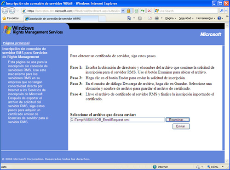Click the Microsoft logo
The height and width of the screenshot is (170, 230).
[211, 34]
